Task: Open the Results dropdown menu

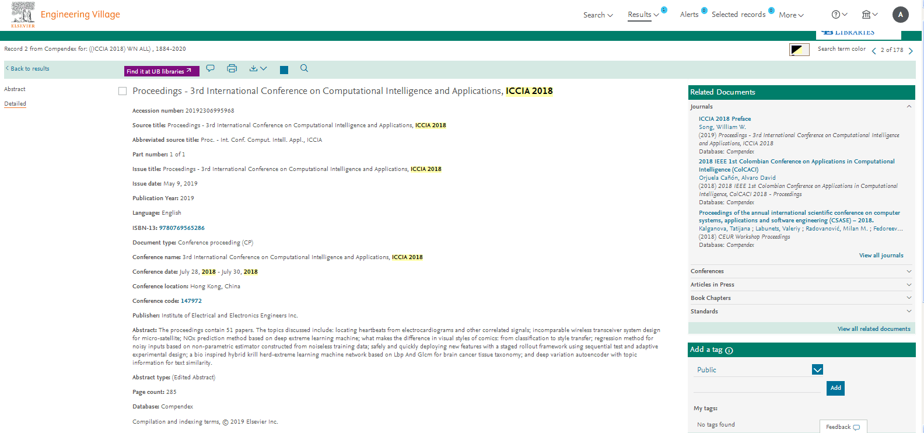Action: tap(643, 15)
